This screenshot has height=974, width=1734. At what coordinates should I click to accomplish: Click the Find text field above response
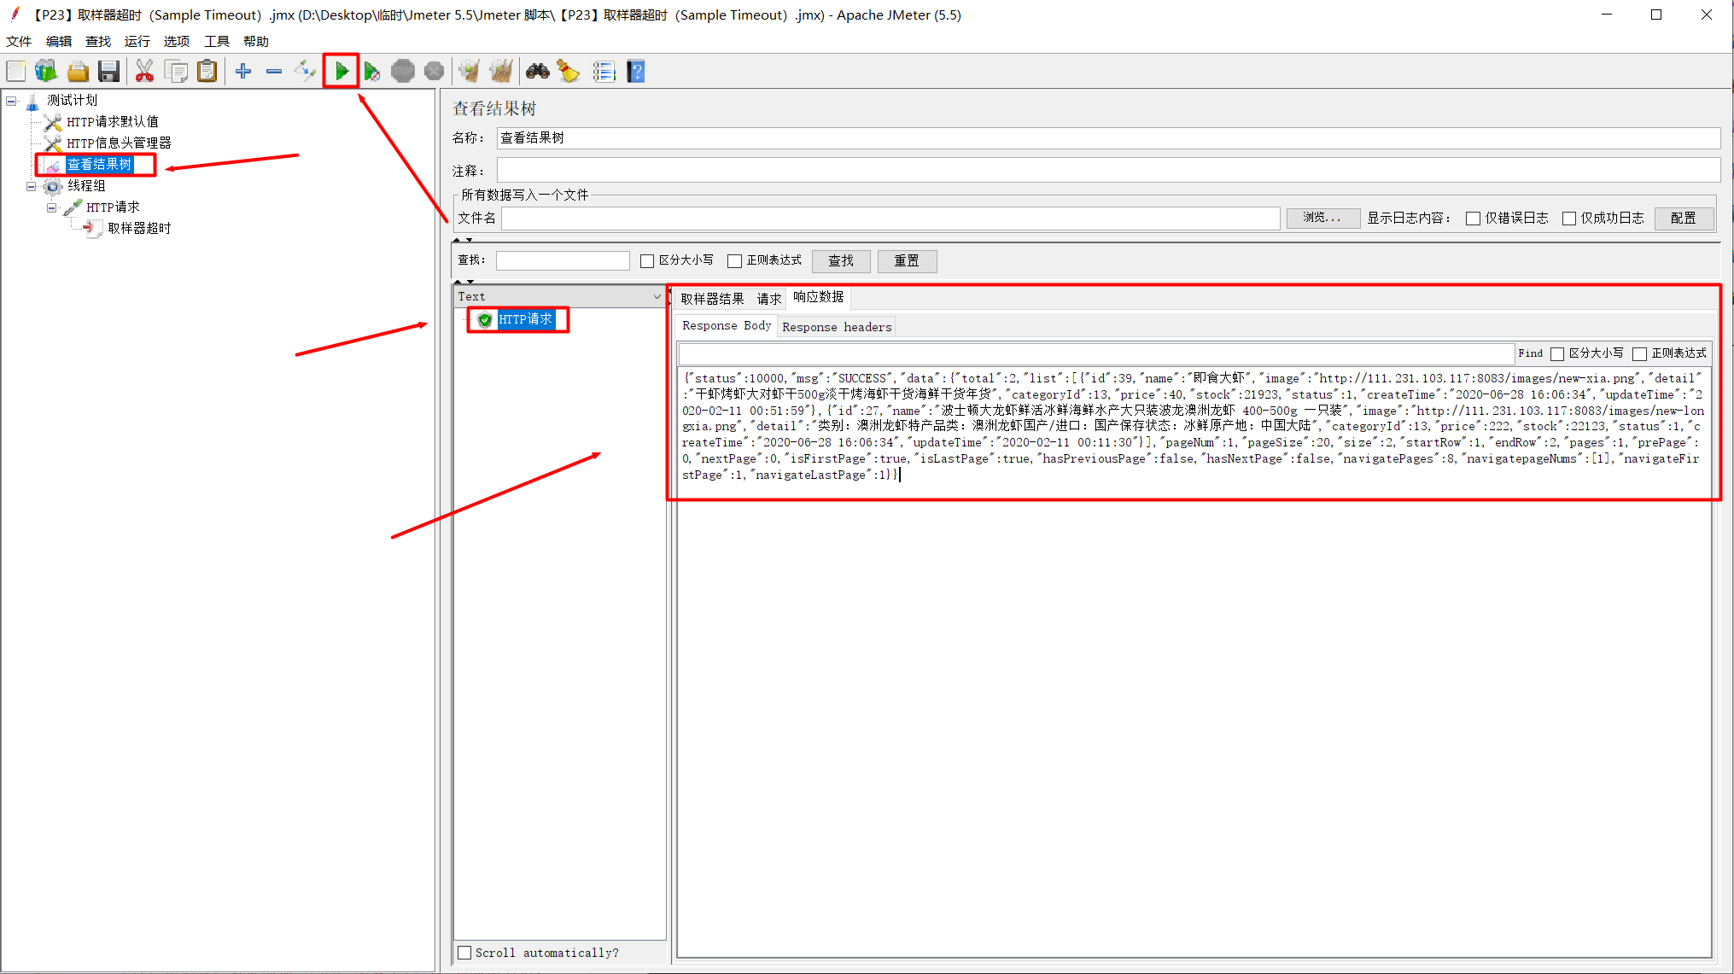pos(1096,354)
